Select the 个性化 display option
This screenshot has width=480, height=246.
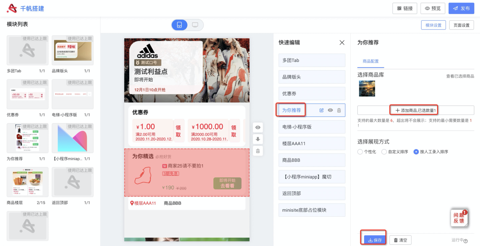[x=360, y=152]
